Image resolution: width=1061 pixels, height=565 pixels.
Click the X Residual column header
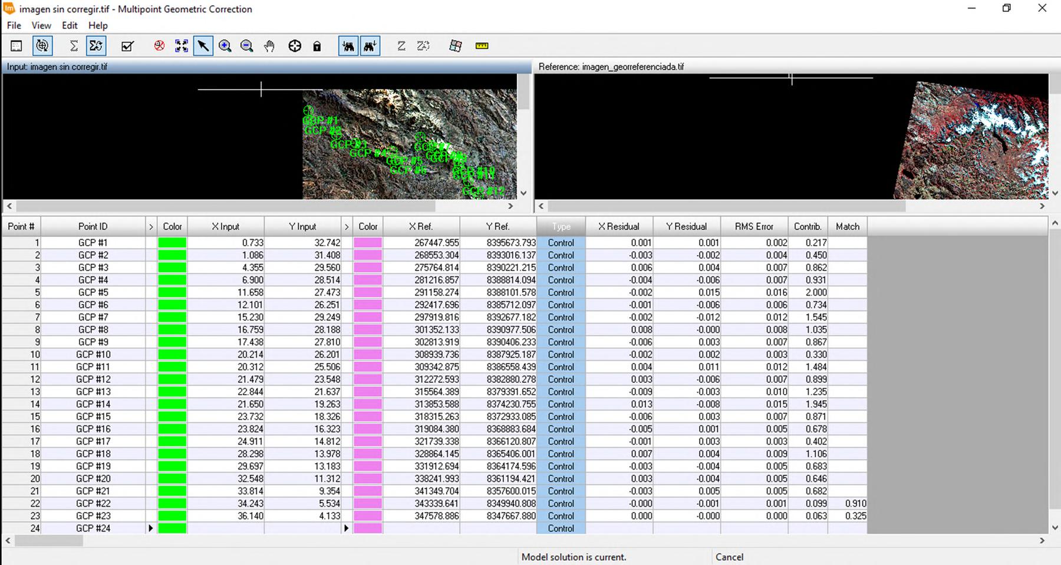click(619, 226)
